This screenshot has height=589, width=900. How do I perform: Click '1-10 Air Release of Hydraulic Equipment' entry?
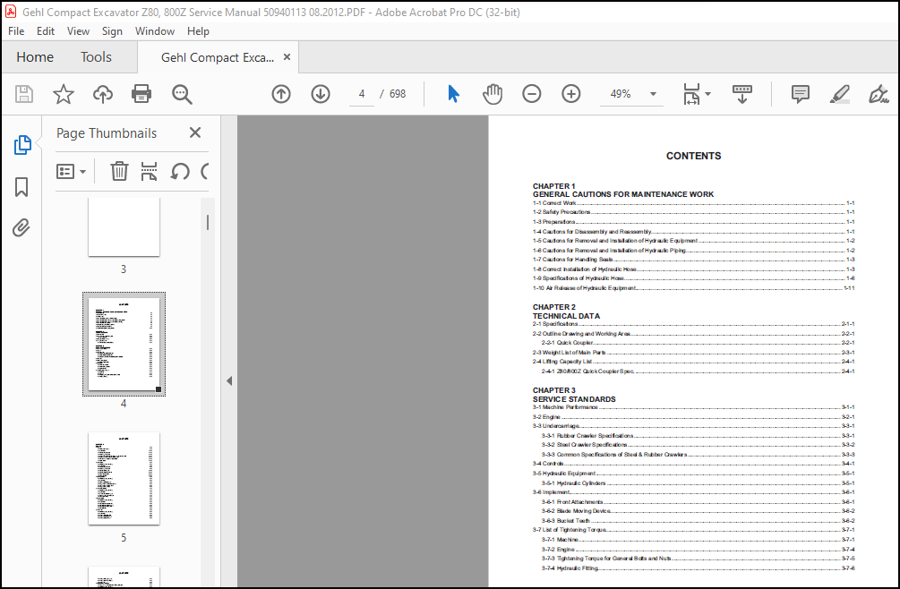coord(693,288)
